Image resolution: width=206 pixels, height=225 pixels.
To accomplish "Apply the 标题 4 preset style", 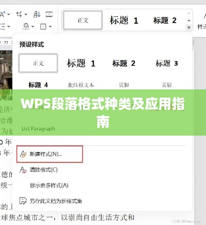I will click(38, 85).
